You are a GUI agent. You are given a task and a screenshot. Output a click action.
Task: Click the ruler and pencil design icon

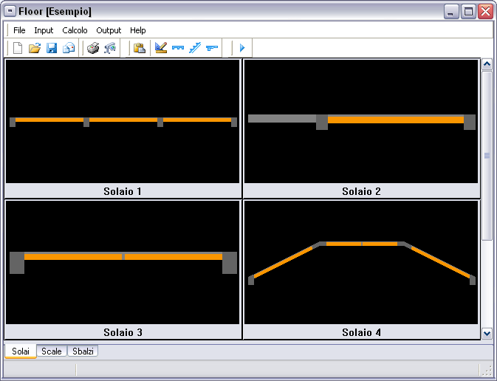161,49
